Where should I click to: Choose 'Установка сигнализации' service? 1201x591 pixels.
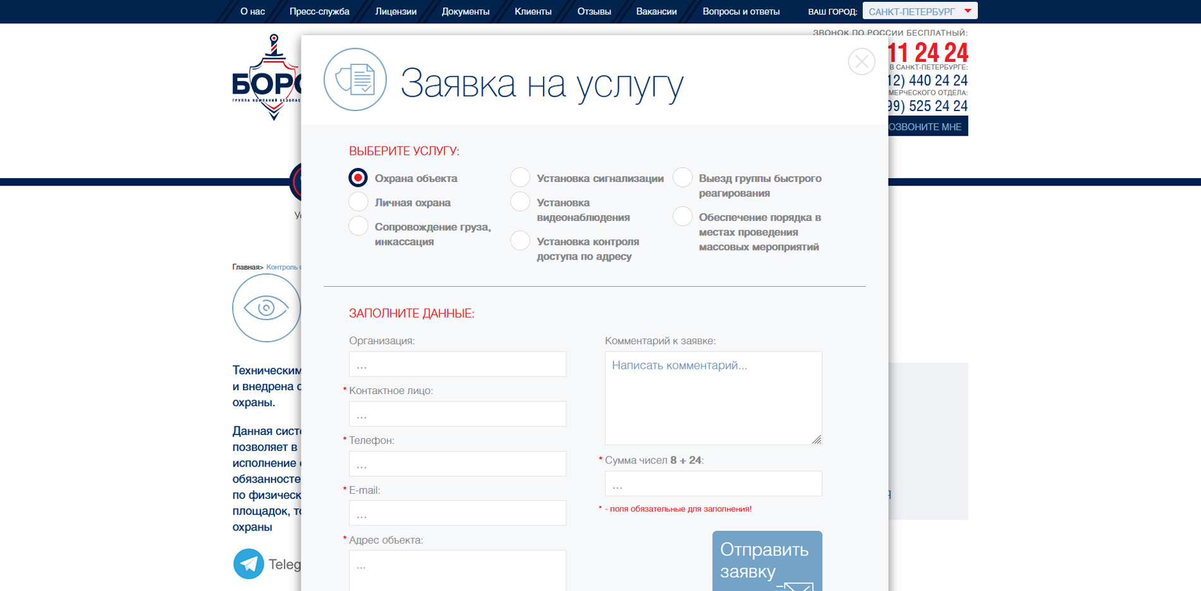coord(520,178)
